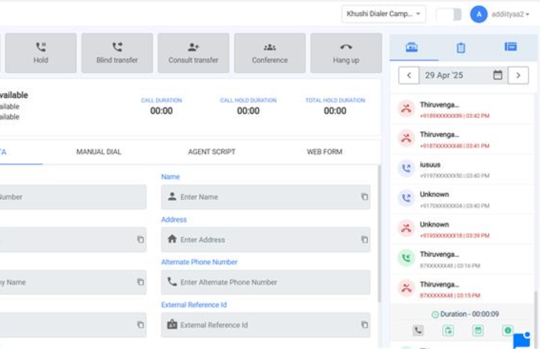540x349 pixels.
Task: Switch to the call history phone tab
Action: click(412, 47)
